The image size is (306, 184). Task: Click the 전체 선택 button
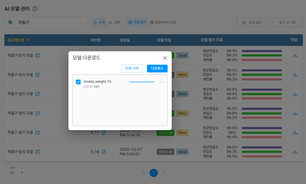132,69
